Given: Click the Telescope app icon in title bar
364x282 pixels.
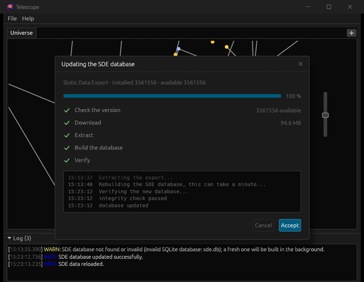Looking at the screenshot, I should (x=10, y=7).
